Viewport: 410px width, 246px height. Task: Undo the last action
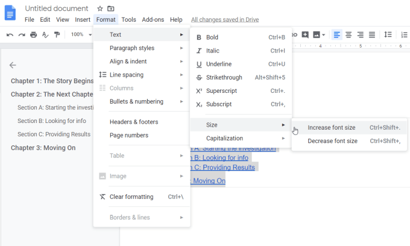tap(10, 34)
